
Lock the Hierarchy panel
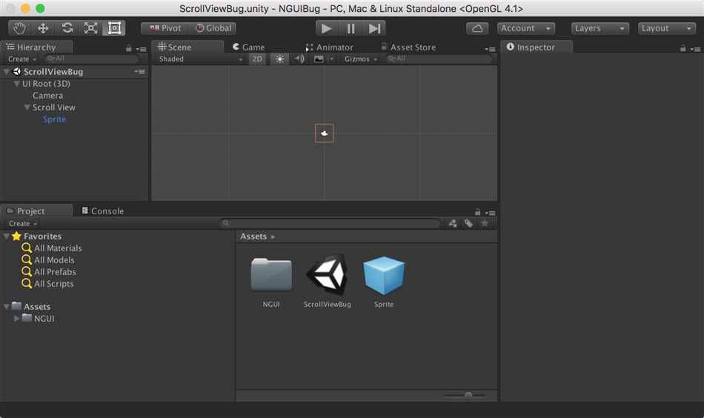(x=129, y=48)
